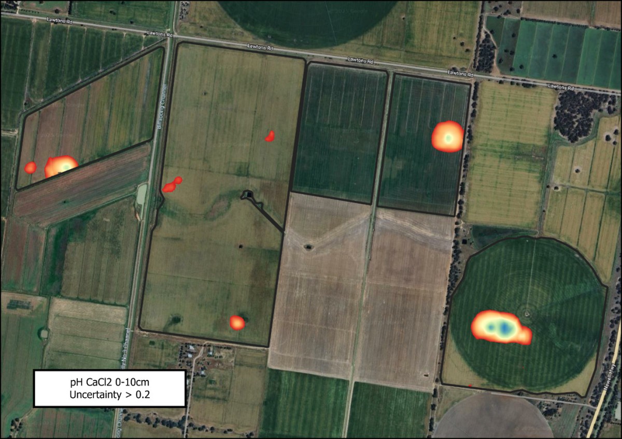Click the small dam structure in the large paddock
This screenshot has width=622, height=439.
[x=249, y=195]
